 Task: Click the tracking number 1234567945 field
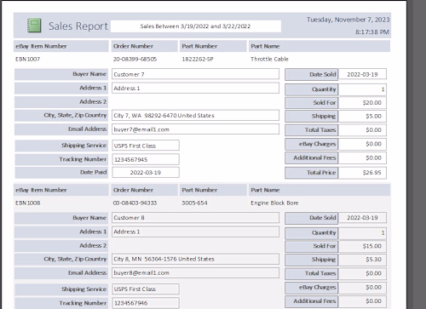[x=146, y=159]
